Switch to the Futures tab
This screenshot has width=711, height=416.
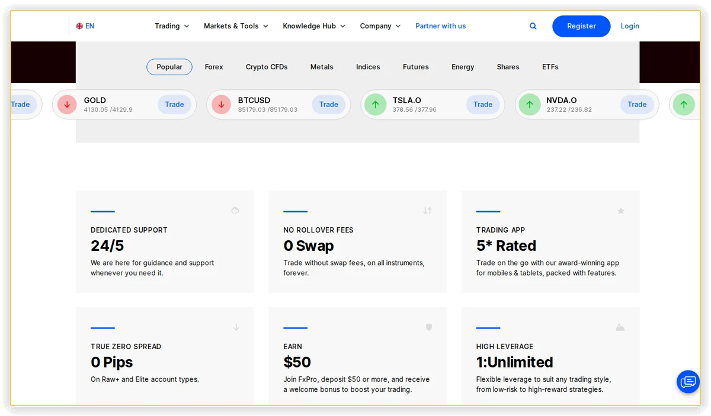point(416,67)
